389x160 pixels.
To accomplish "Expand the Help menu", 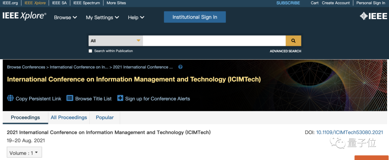I will [x=136, y=18].
